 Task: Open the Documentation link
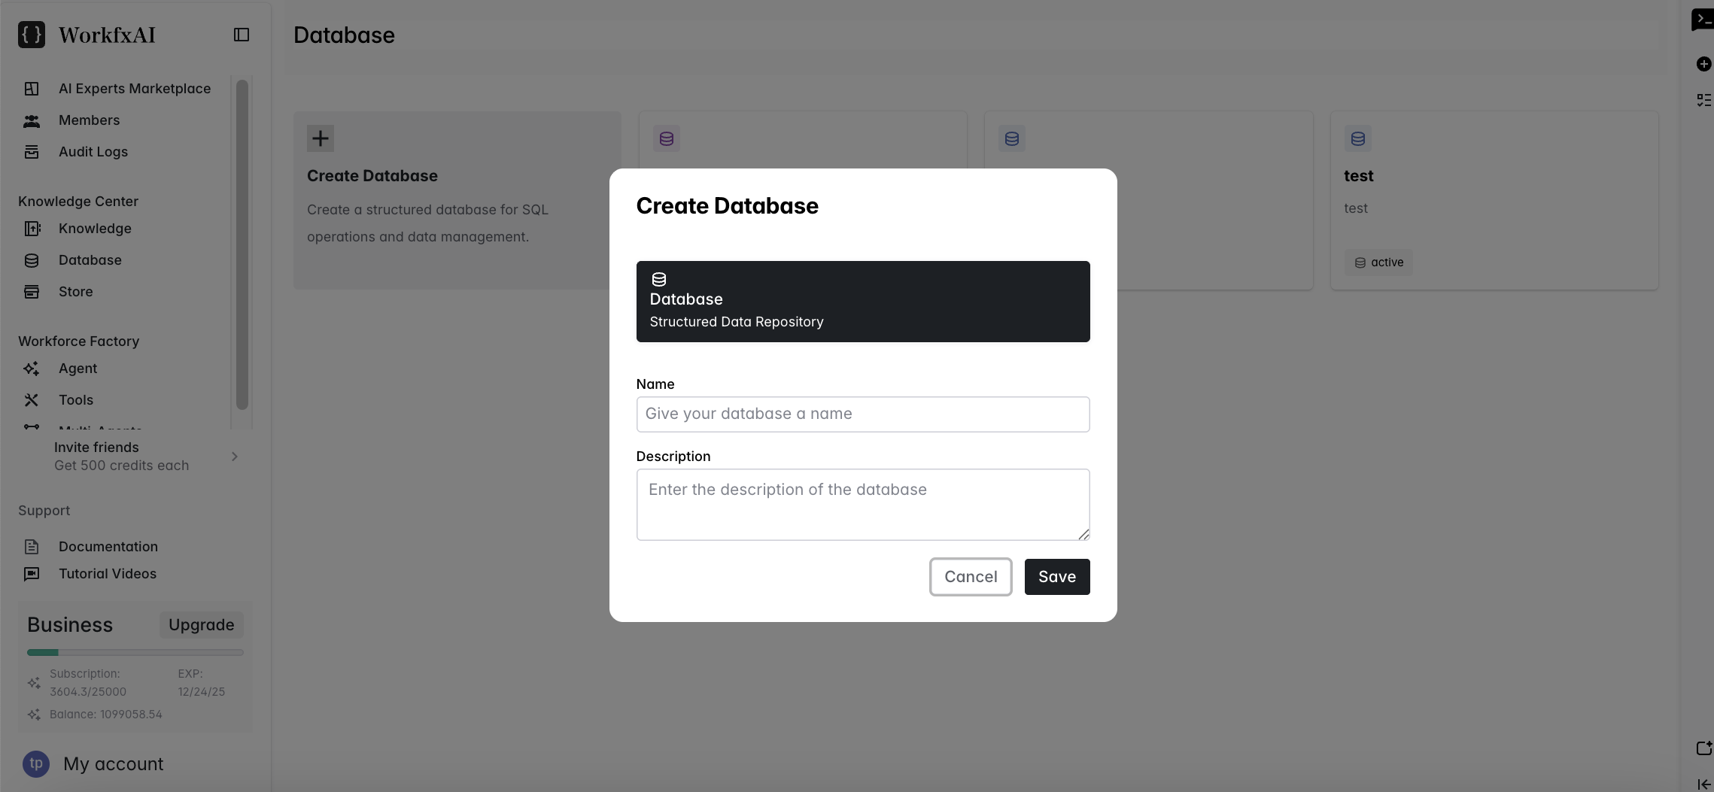pyautogui.click(x=108, y=547)
